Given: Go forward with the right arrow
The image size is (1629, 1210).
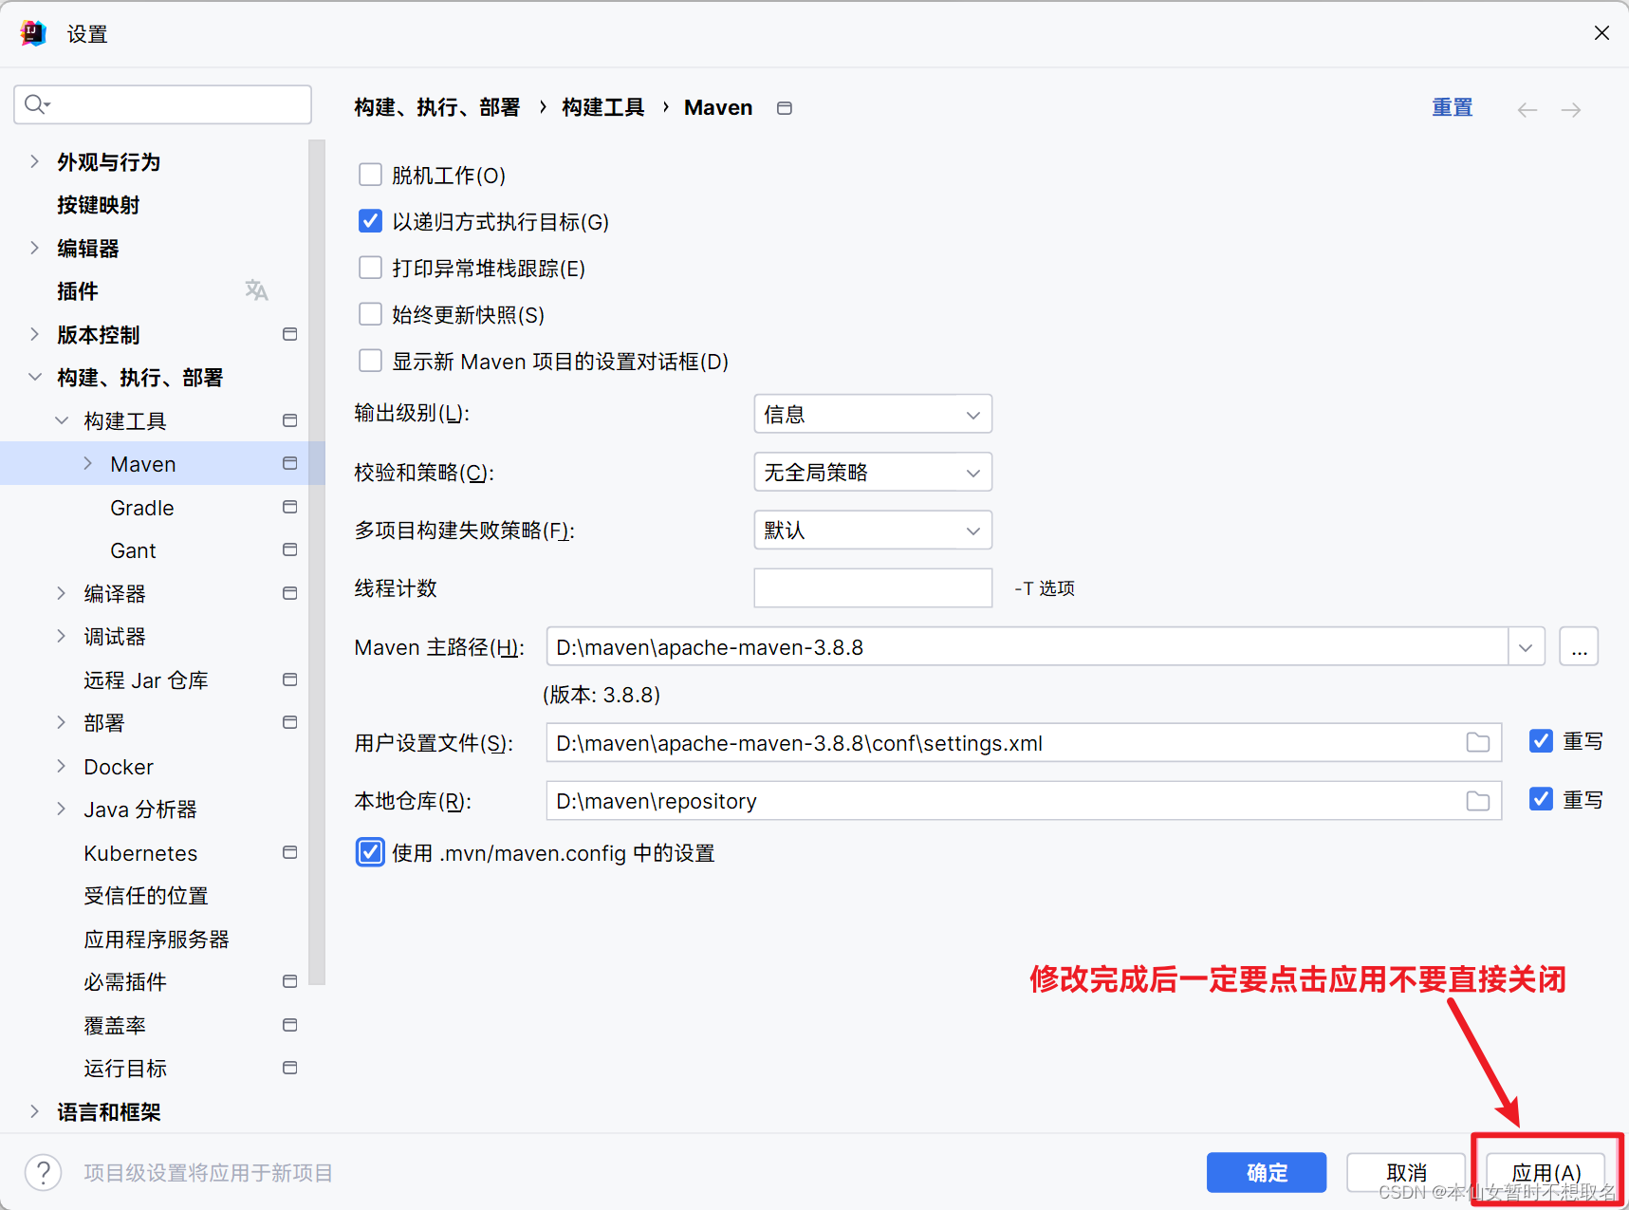Looking at the screenshot, I should click(1571, 110).
